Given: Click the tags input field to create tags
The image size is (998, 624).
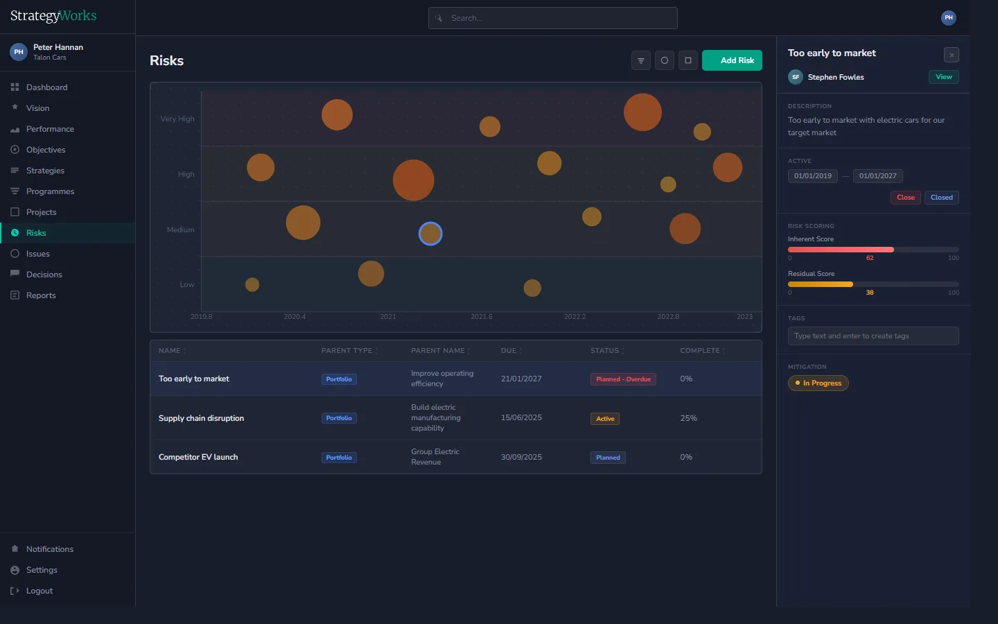Looking at the screenshot, I should 873,336.
